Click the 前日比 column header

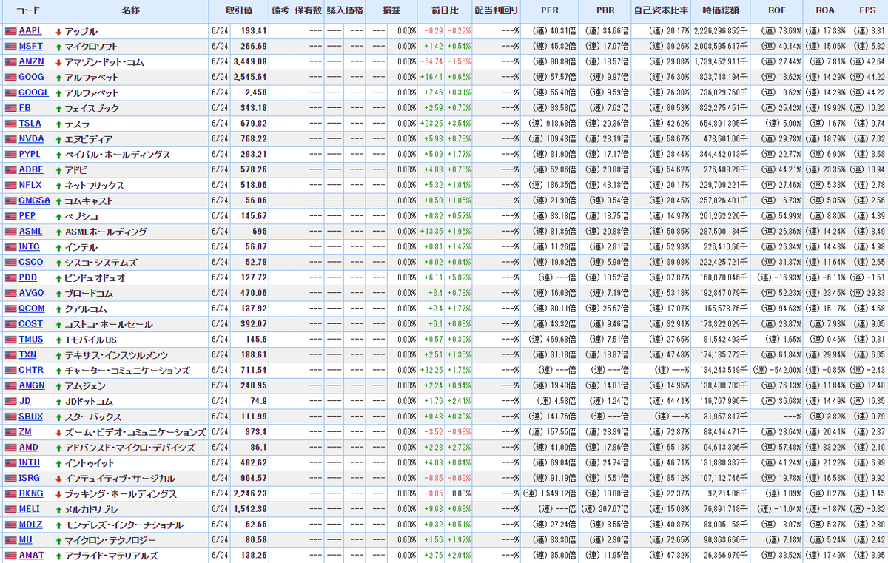(x=445, y=12)
